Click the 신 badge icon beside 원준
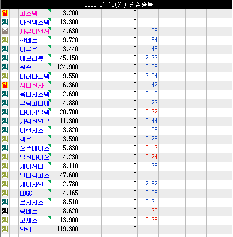This screenshot has height=237, width=233. (x=5, y=67)
